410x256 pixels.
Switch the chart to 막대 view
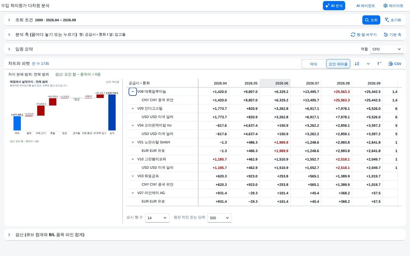(313, 64)
